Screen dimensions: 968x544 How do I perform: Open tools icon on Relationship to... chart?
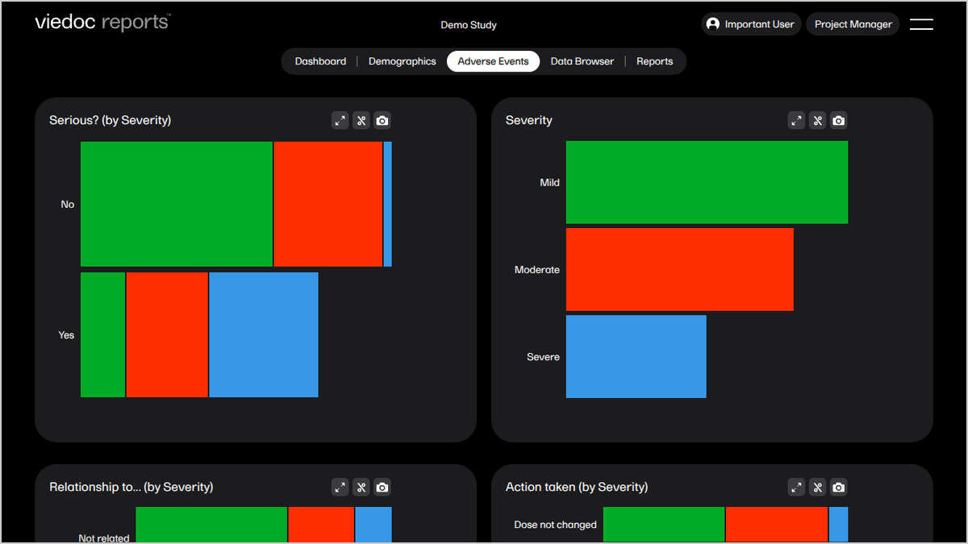pos(361,488)
